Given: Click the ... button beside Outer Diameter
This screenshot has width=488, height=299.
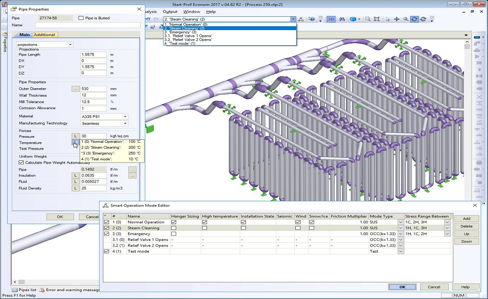Looking at the screenshot, I should tap(75, 89).
